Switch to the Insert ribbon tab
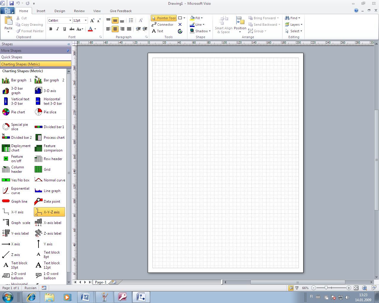 point(41,11)
